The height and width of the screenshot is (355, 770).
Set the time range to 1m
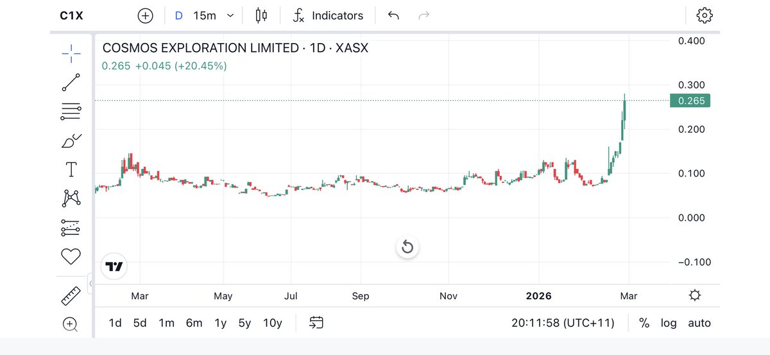[166, 323]
